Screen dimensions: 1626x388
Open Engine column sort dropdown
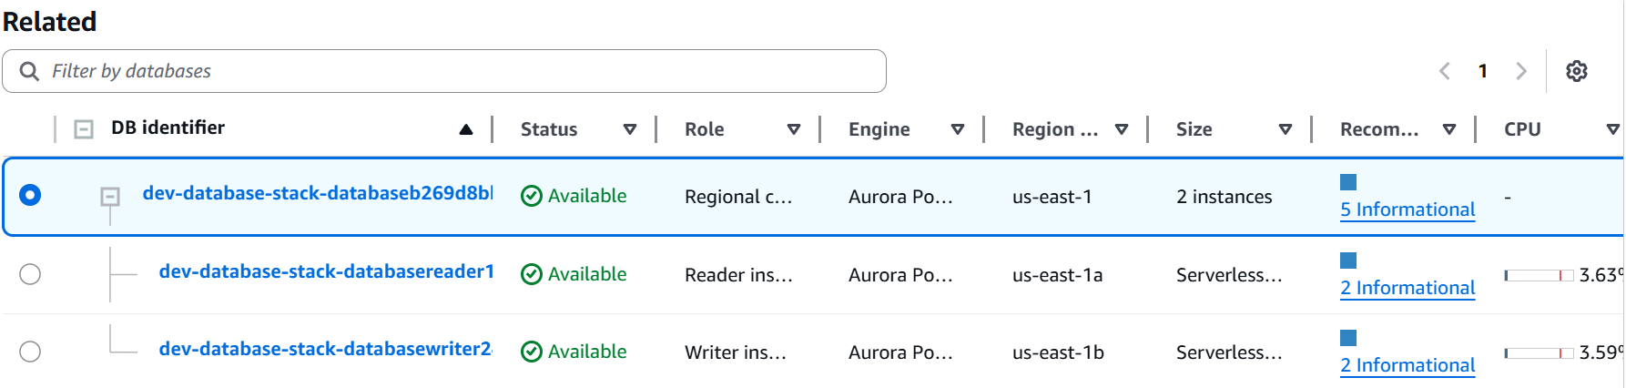[958, 129]
